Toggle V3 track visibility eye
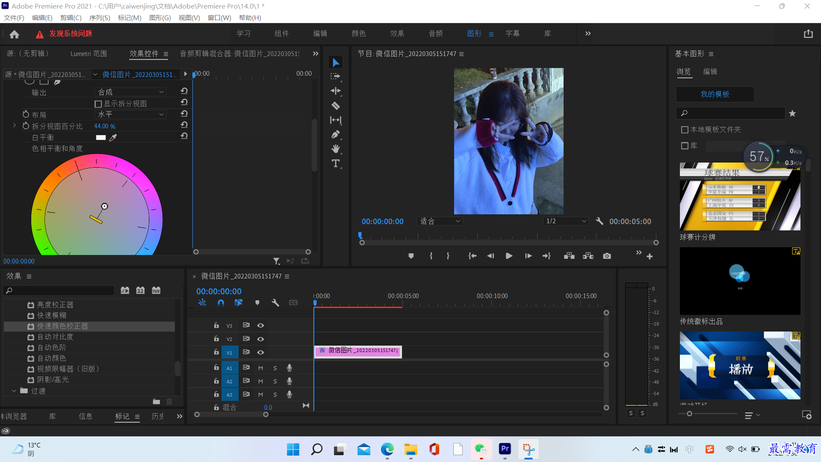Viewport: 821px width, 462px height. (260, 326)
